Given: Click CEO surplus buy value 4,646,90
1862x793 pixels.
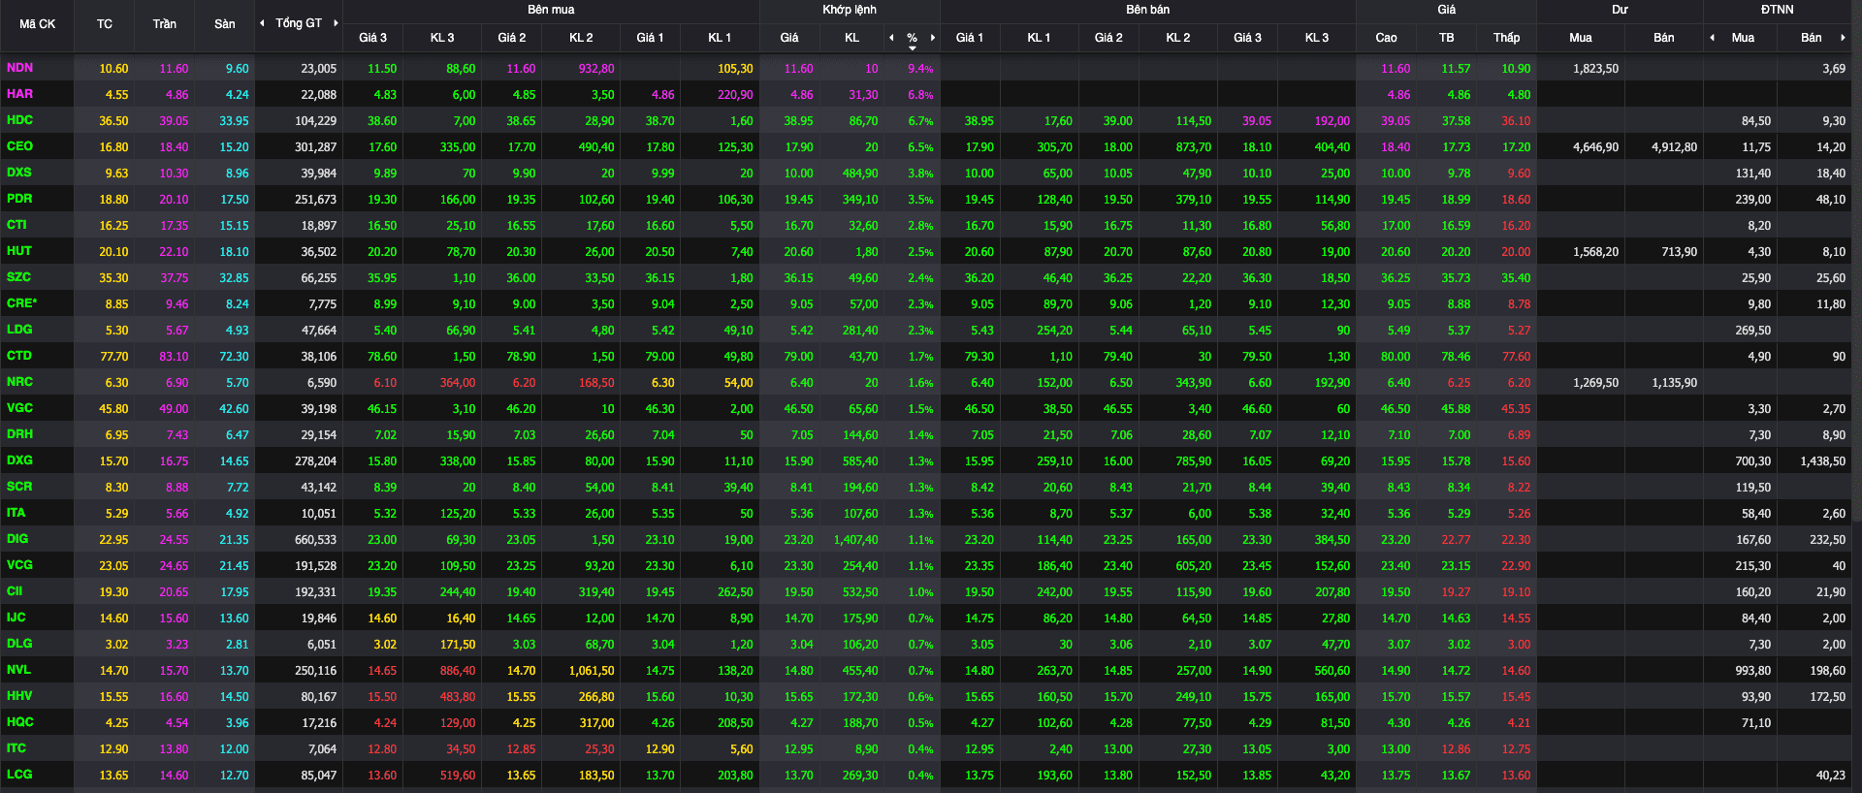Looking at the screenshot, I should [1596, 147].
